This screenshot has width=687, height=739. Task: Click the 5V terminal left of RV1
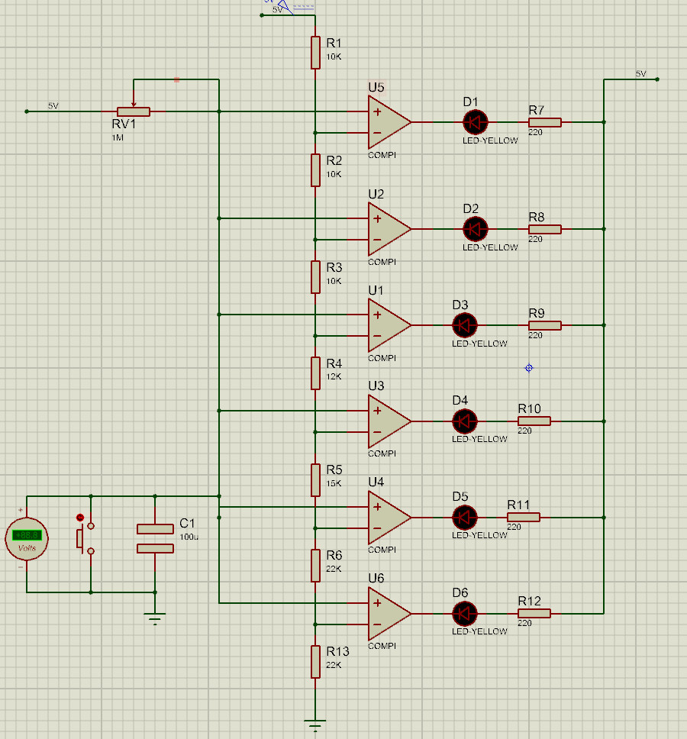[27, 111]
